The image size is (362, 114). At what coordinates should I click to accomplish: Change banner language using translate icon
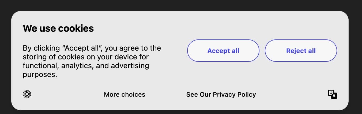click(x=332, y=94)
